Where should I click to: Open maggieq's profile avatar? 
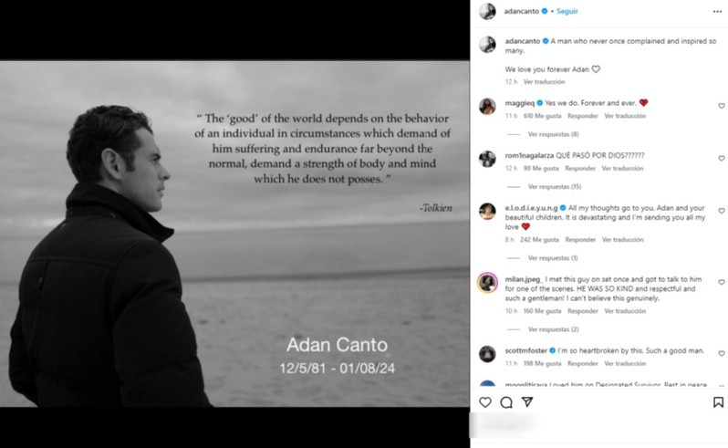pyautogui.click(x=487, y=107)
